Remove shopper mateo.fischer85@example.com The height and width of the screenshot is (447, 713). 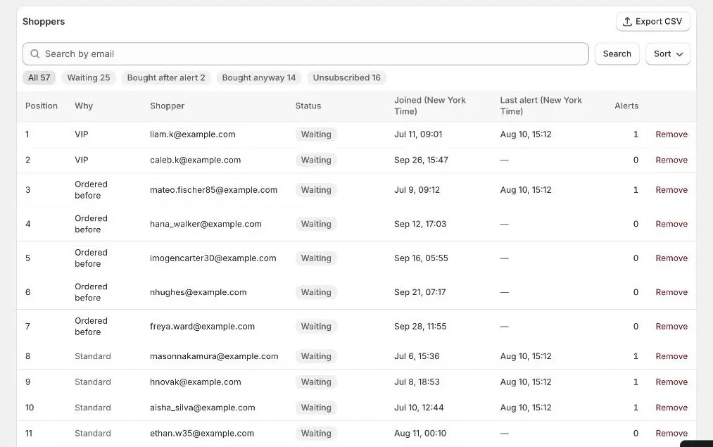tap(671, 189)
